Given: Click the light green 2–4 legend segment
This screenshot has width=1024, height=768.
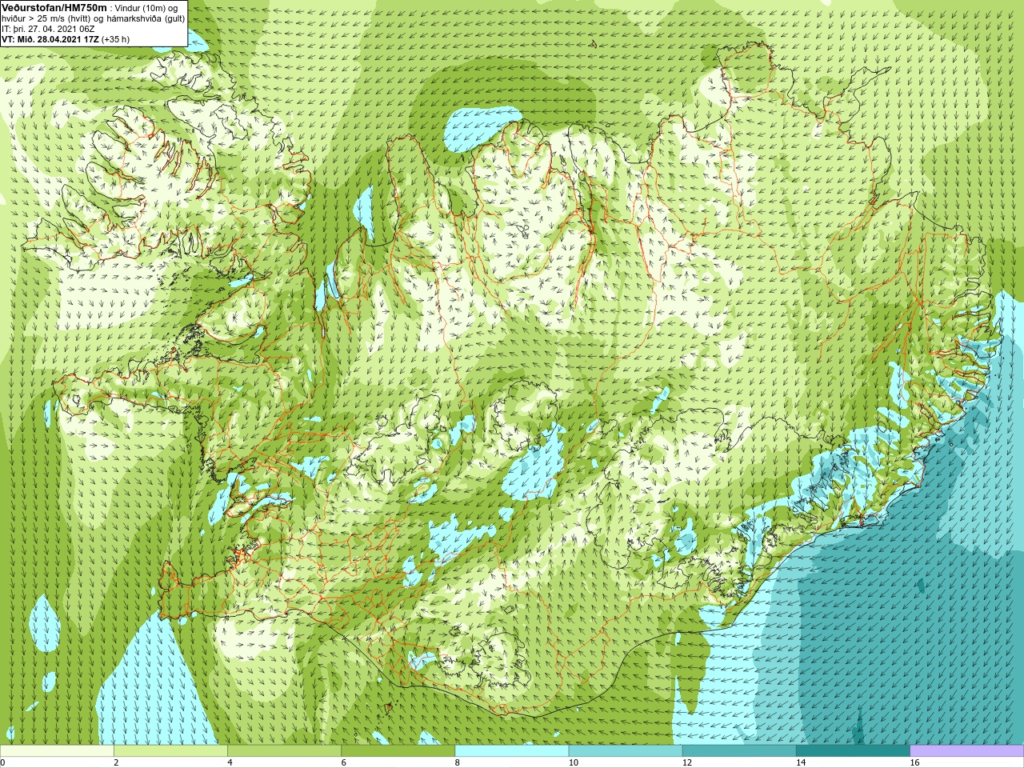Looking at the screenshot, I should point(170,750).
